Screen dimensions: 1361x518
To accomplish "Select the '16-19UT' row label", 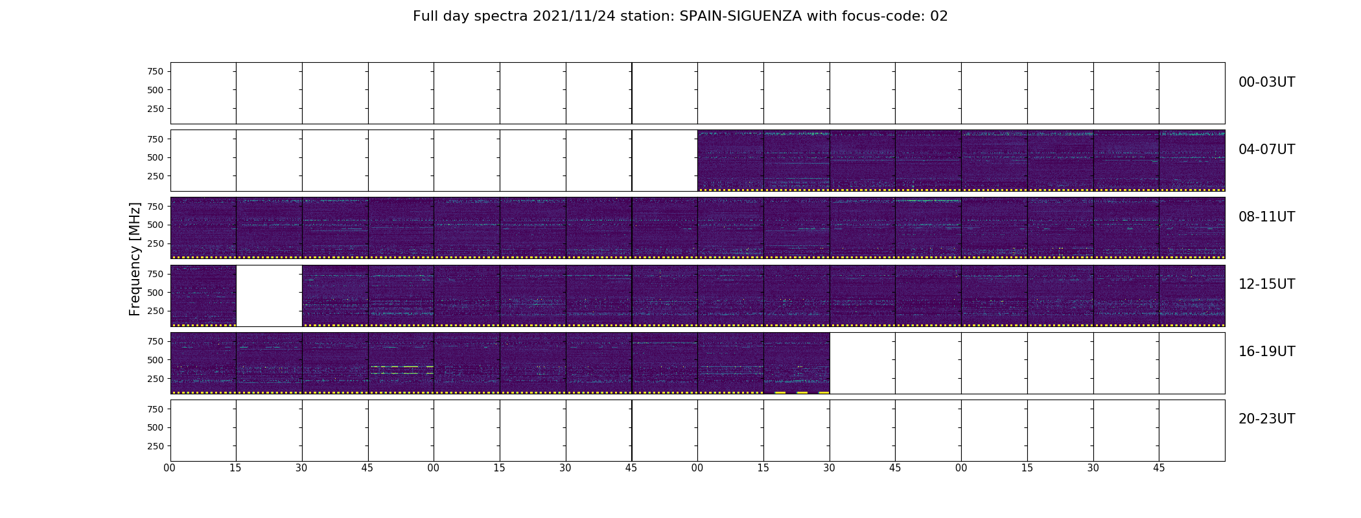I will click(x=1266, y=352).
